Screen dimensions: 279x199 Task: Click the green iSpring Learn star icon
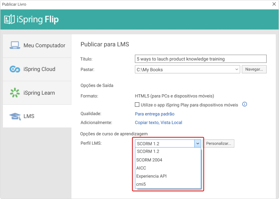click(15, 93)
